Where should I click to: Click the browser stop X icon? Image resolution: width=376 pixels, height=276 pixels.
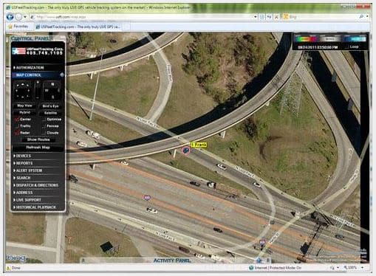pos(276,17)
